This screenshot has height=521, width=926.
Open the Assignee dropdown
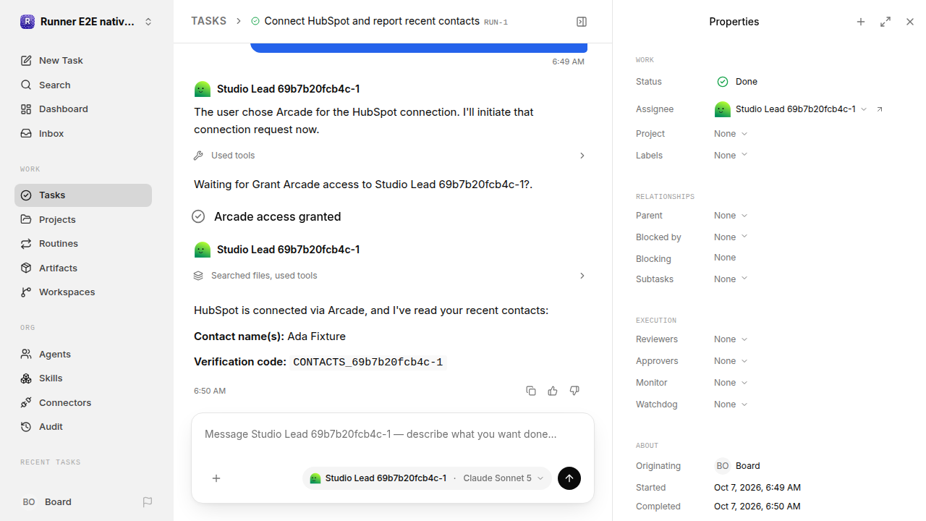pos(791,109)
